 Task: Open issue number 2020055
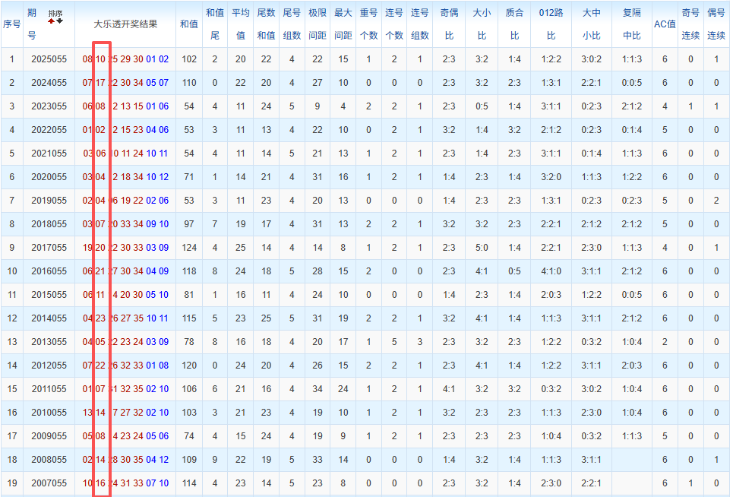pos(49,177)
